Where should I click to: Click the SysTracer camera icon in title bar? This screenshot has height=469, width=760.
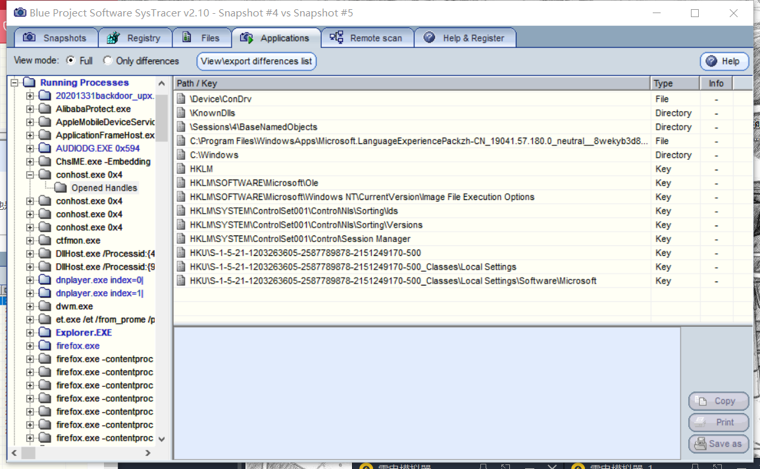point(20,12)
